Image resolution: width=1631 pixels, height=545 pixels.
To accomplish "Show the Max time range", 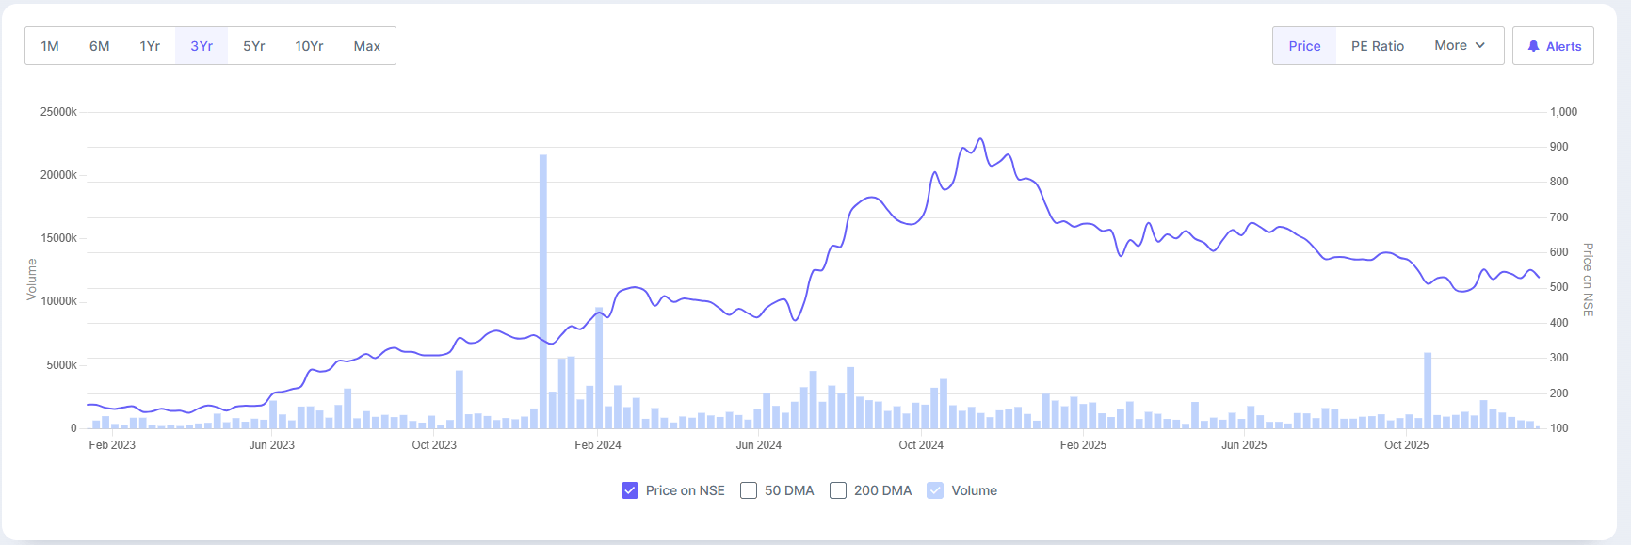I will click(x=367, y=46).
